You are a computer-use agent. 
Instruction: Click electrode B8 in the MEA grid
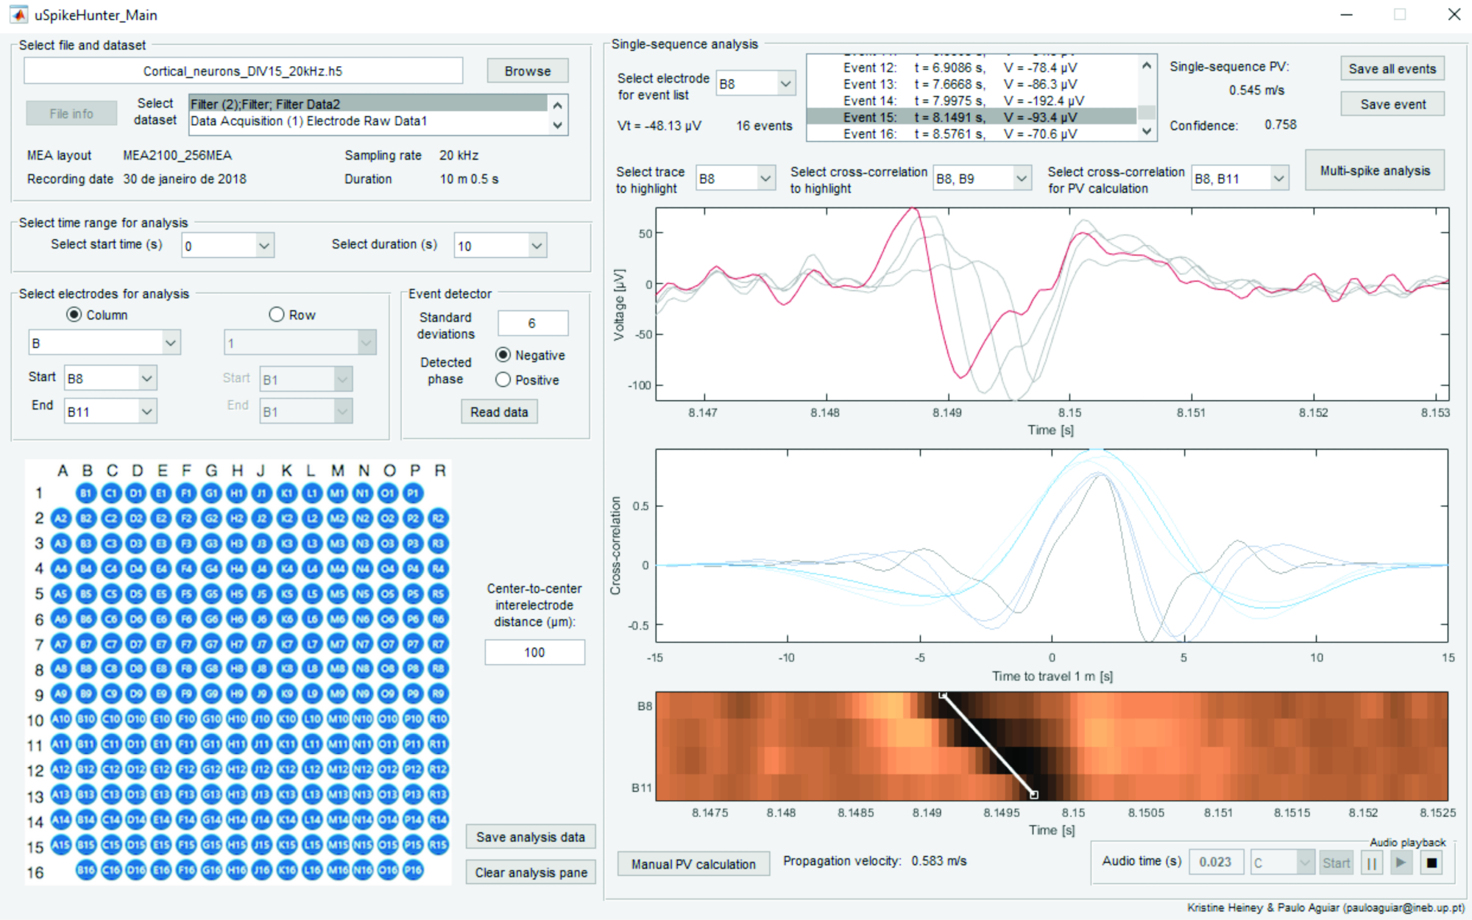pyautogui.click(x=86, y=668)
